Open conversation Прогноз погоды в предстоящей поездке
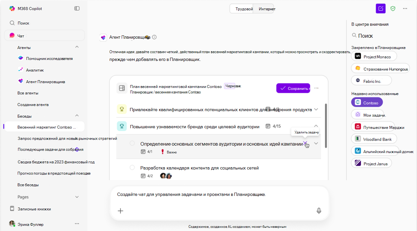Image resolution: width=417 pixels, height=231 pixels. click(x=54, y=173)
